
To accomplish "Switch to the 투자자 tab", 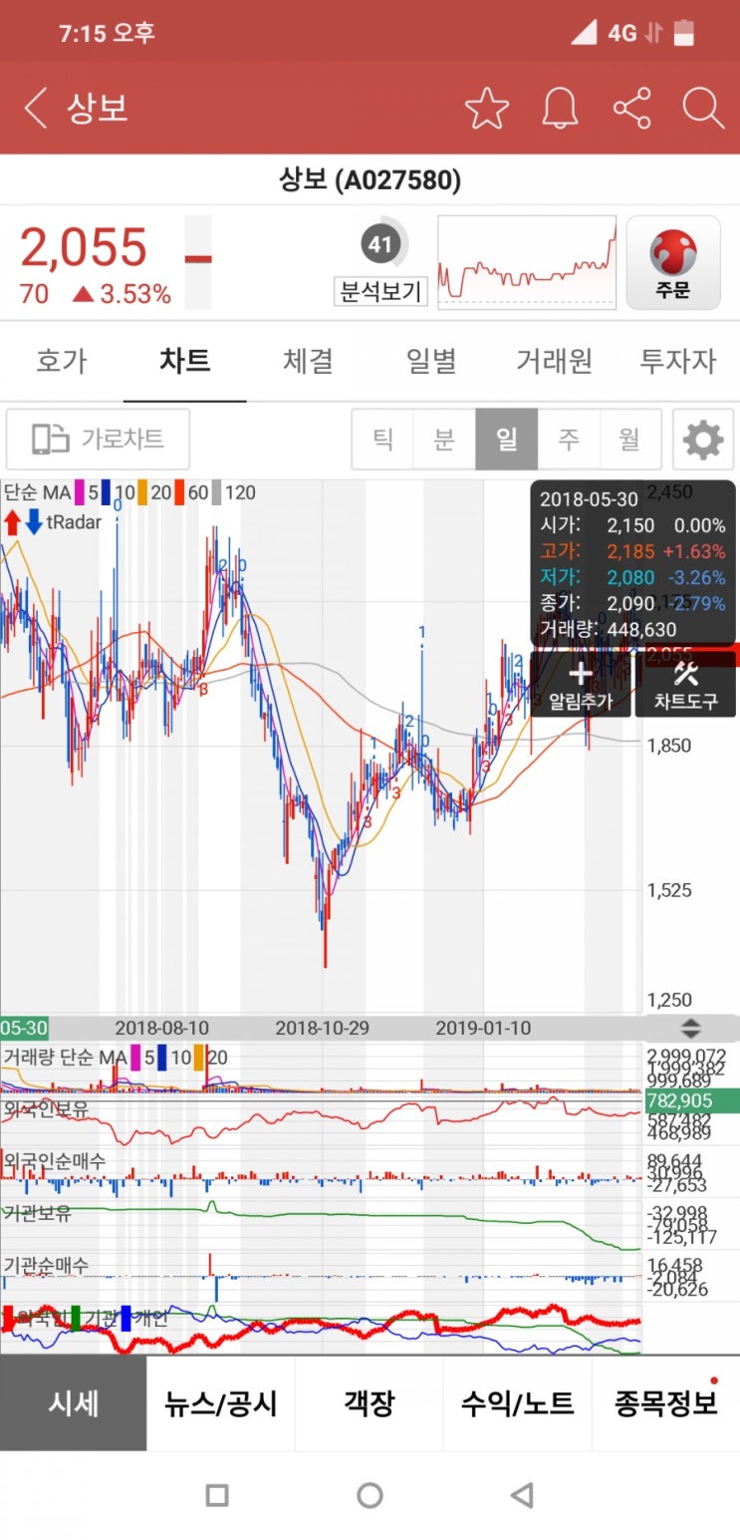I will click(677, 361).
